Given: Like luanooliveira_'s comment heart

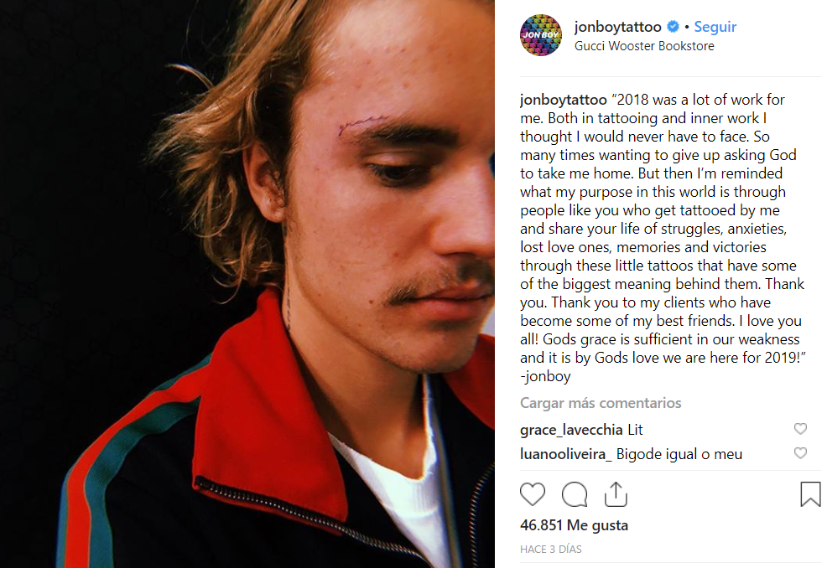Looking at the screenshot, I should [800, 453].
